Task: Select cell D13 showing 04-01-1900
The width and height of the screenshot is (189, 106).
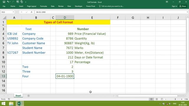Action: point(65,76)
